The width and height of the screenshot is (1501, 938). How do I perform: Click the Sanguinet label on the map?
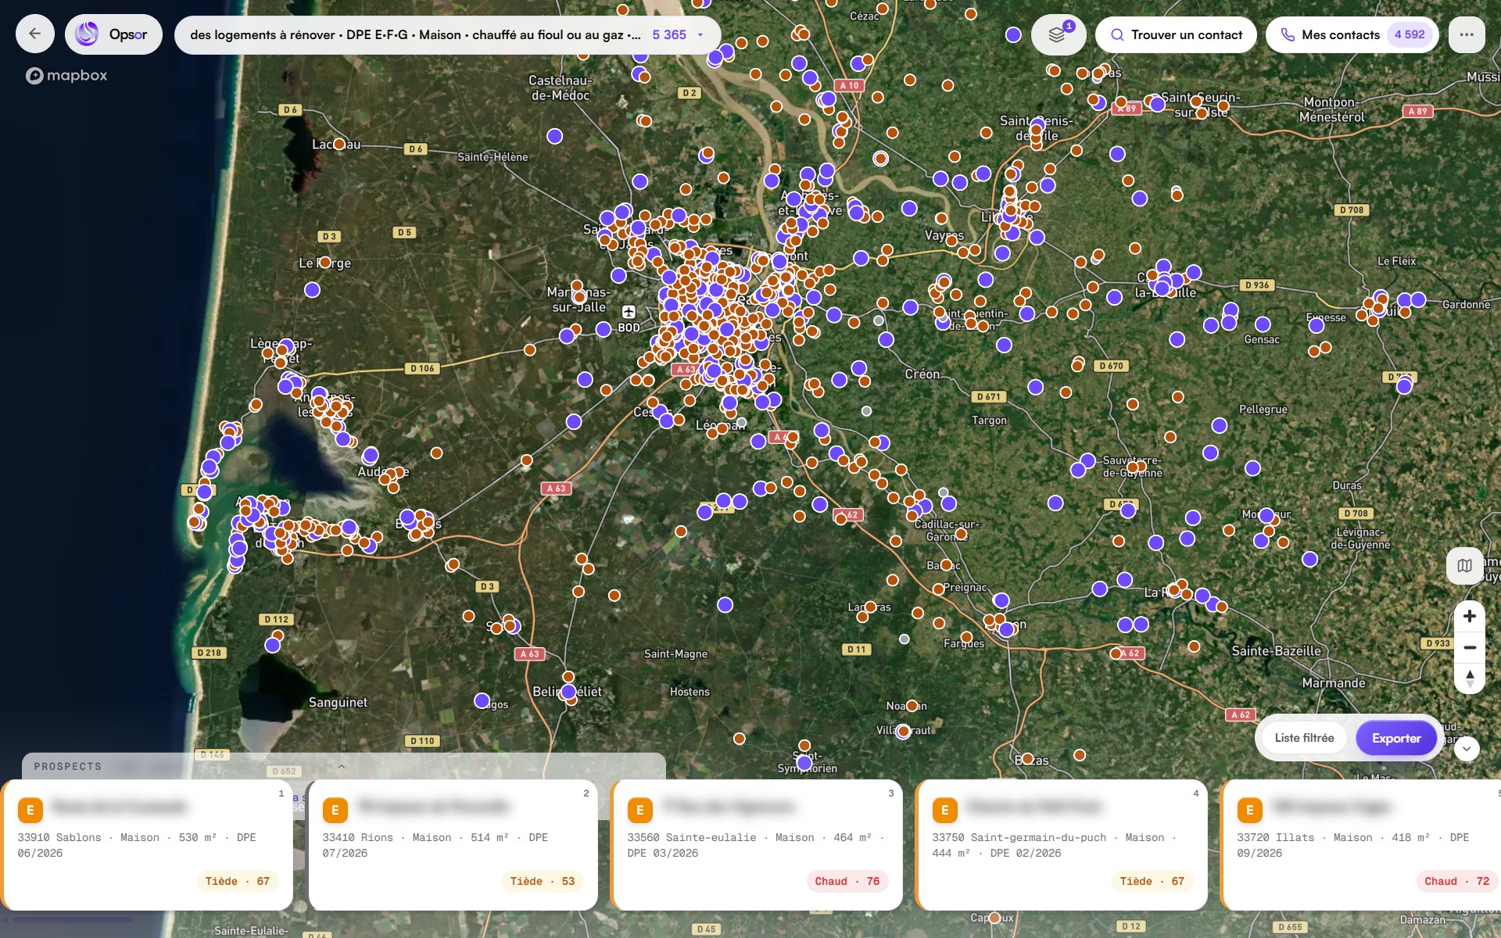pyautogui.click(x=338, y=702)
